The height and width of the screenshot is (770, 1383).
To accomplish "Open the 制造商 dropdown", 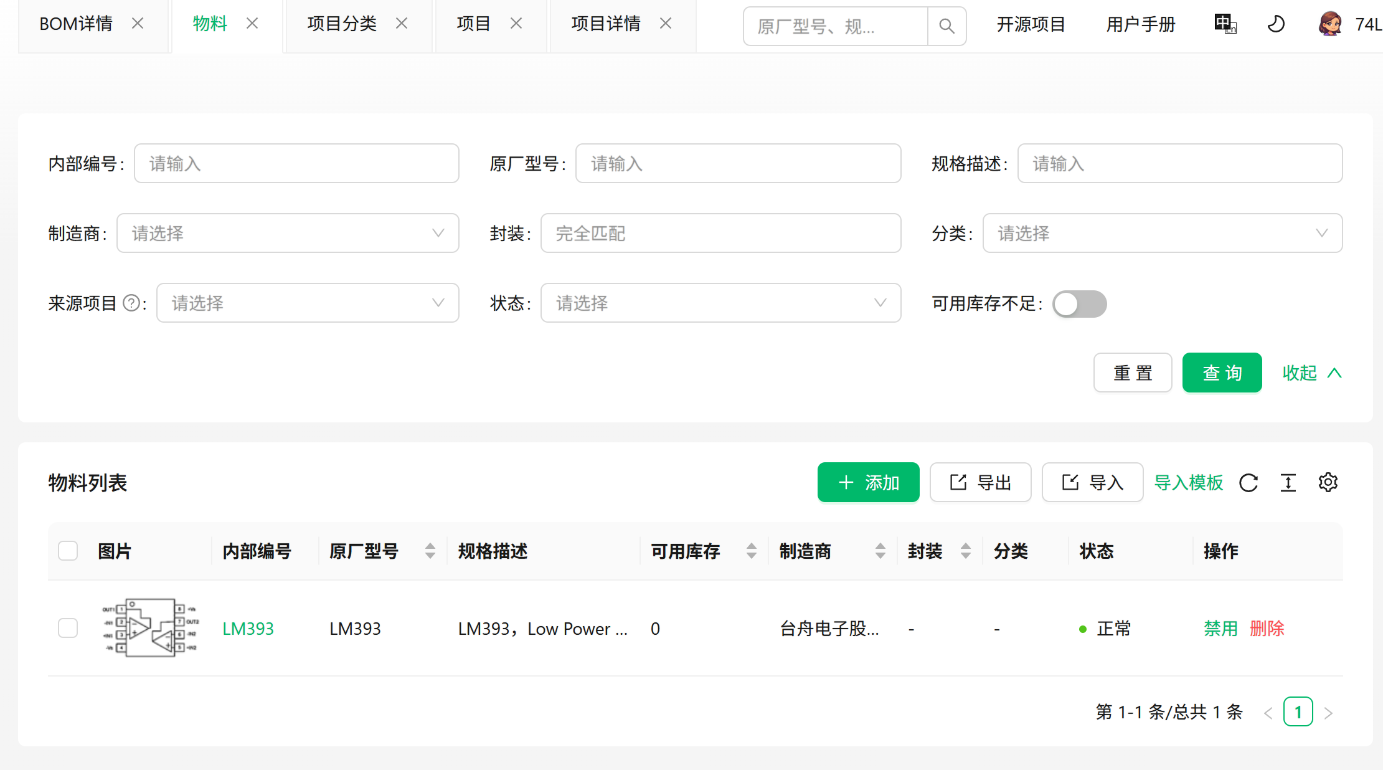I will click(288, 234).
